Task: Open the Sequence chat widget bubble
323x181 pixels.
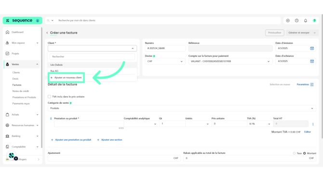Action: [x=12, y=156]
